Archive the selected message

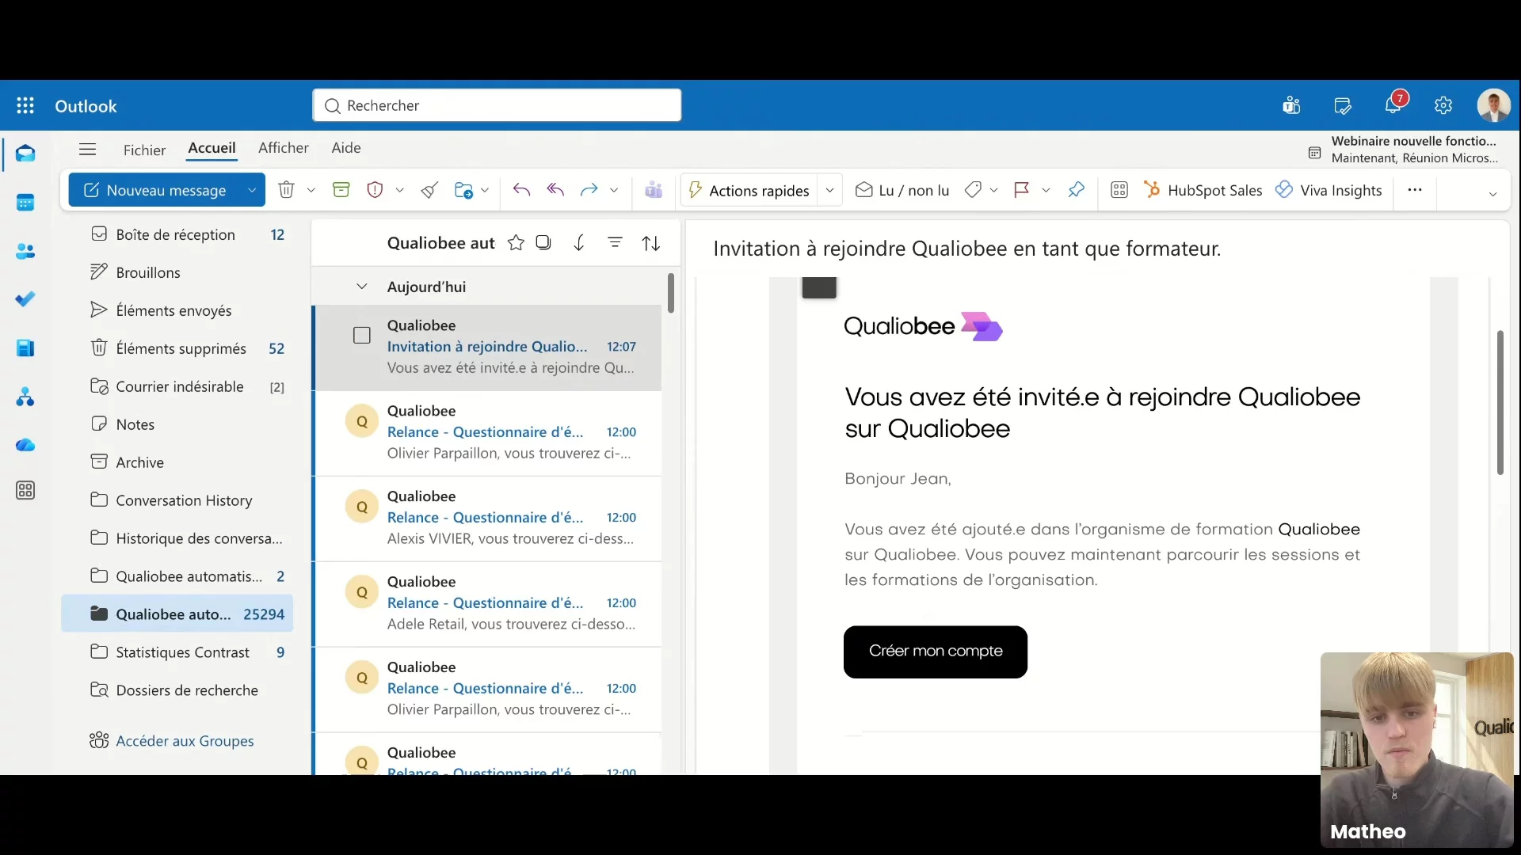tap(341, 190)
